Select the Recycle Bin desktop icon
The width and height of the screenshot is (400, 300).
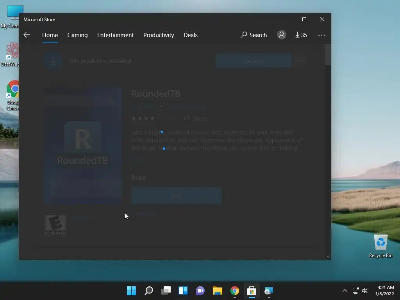point(381,246)
